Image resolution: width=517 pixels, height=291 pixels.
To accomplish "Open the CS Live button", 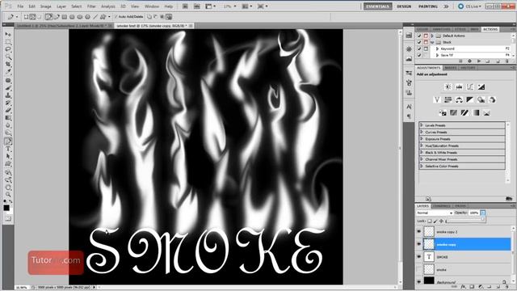I will pos(470,6).
